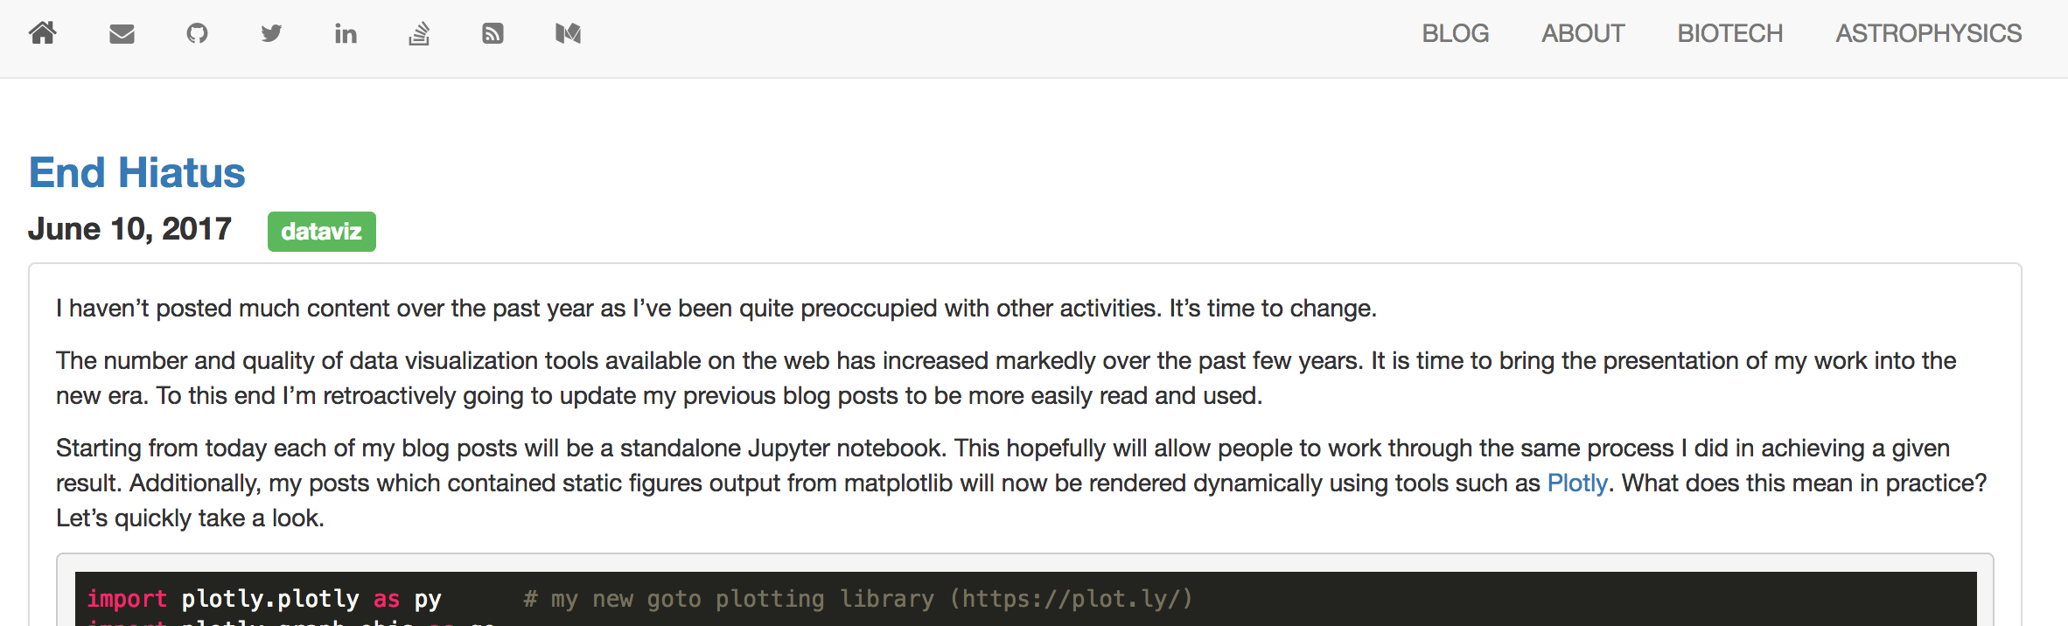Click the June 10, 2017 date

coord(129,229)
